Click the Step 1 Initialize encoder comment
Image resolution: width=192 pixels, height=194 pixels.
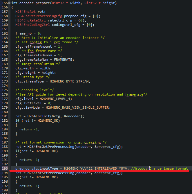click(60, 38)
